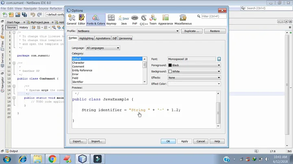
Task: Open the Miscellaneous options category
Action: click(183, 19)
